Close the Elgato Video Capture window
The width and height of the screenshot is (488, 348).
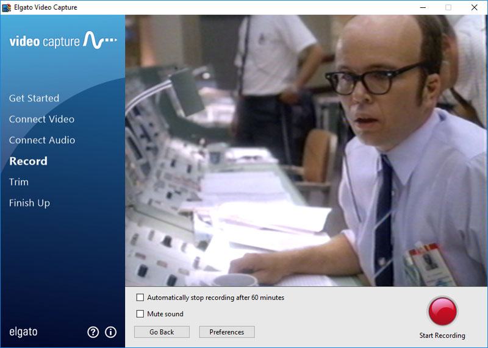tap(475, 7)
